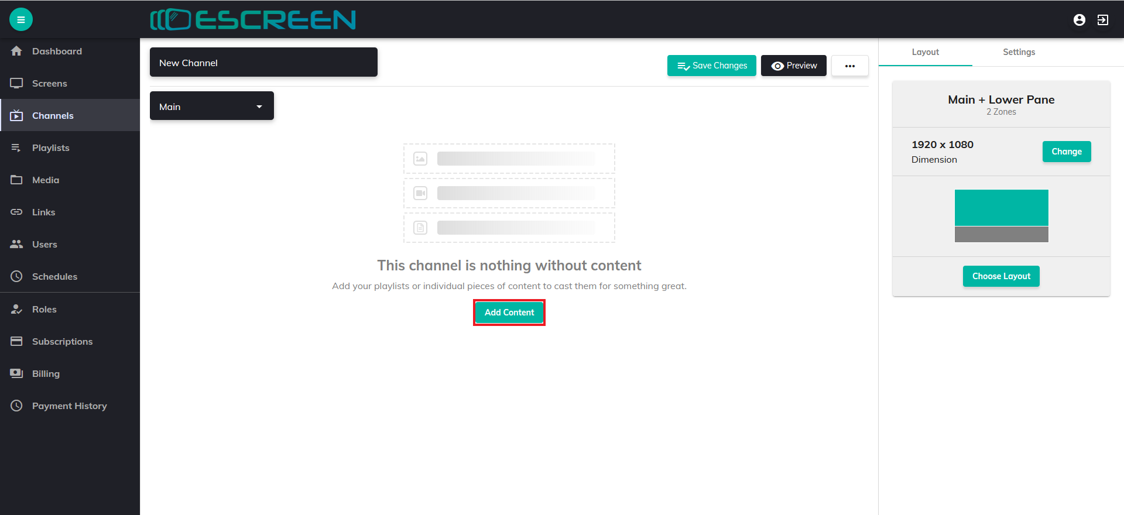Image resolution: width=1124 pixels, height=515 pixels.
Task: Click the Preview eye button
Action: [794, 66]
